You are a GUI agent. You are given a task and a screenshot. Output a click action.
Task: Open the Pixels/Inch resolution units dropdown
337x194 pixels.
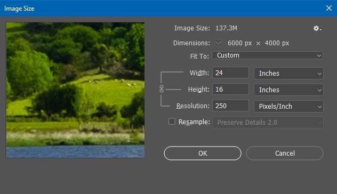[289, 107]
